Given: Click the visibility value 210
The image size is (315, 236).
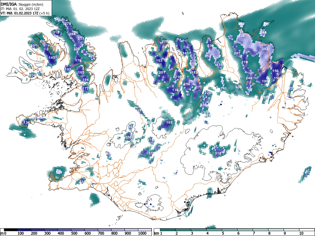Looking at the screenshot, I should tap(244, 62).
